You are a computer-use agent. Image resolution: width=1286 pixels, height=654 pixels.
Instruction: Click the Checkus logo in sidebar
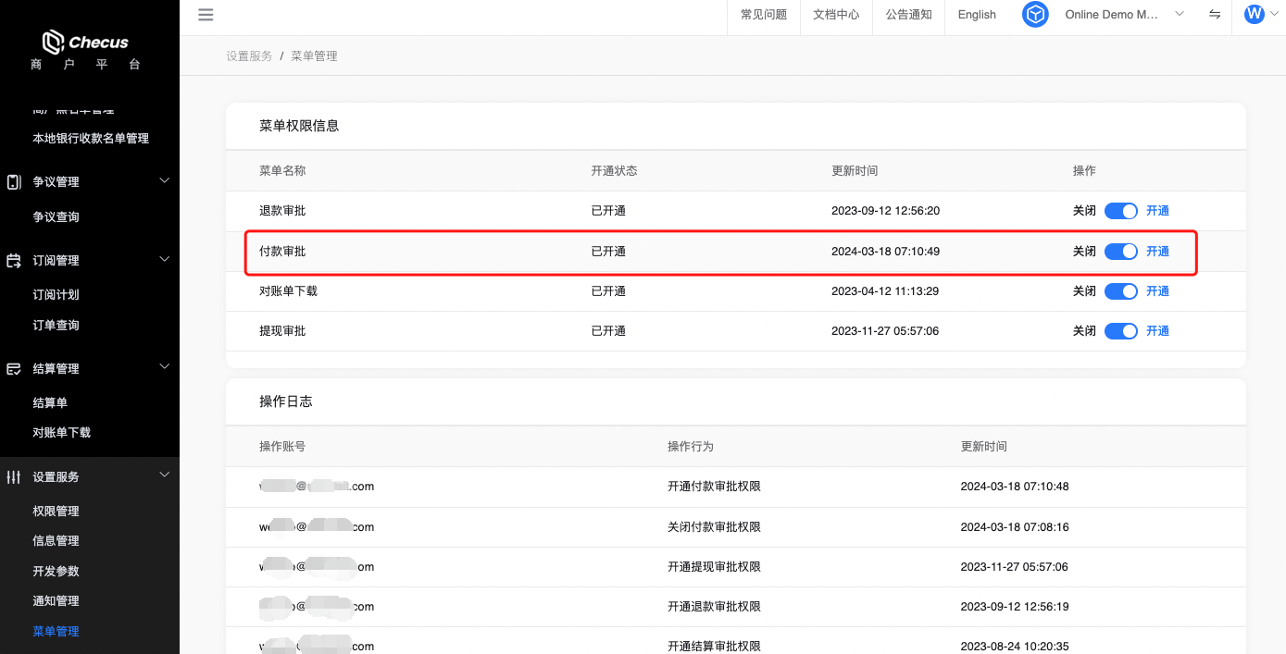click(x=85, y=43)
